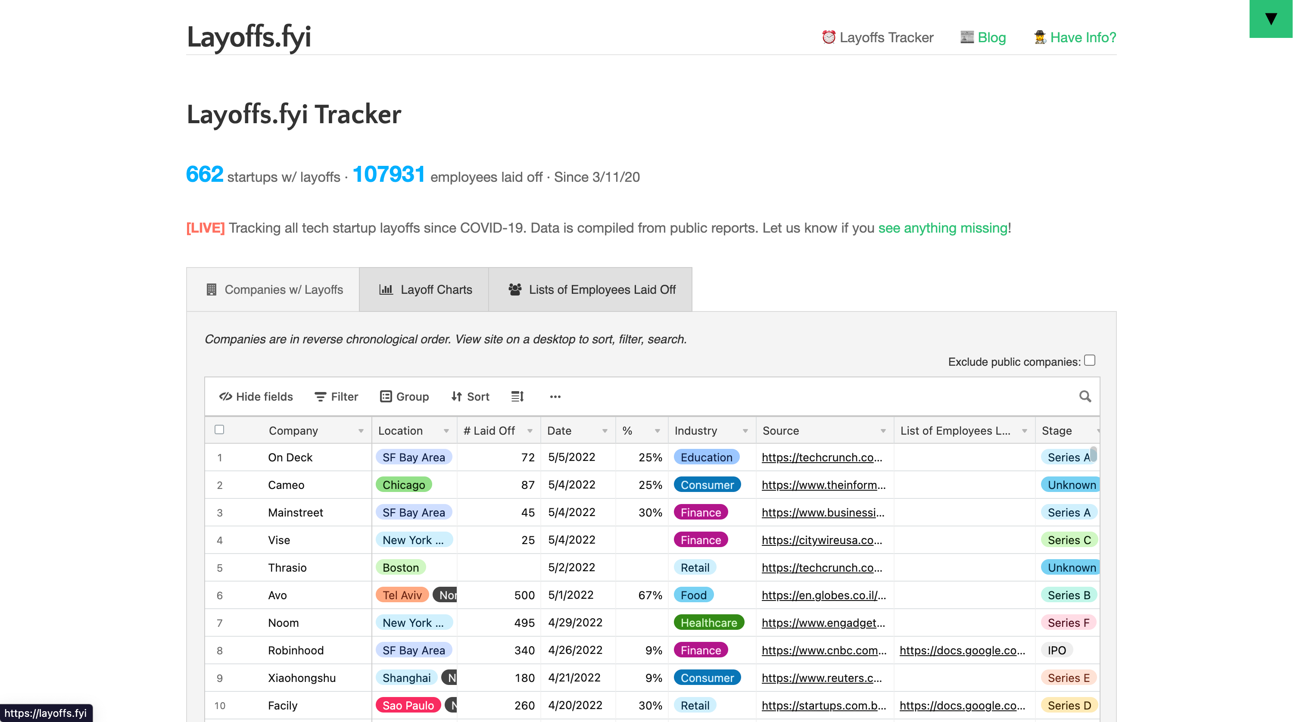This screenshot has height=722, width=1303.
Task: Expand the Company column dropdown arrow
Action: tap(361, 431)
